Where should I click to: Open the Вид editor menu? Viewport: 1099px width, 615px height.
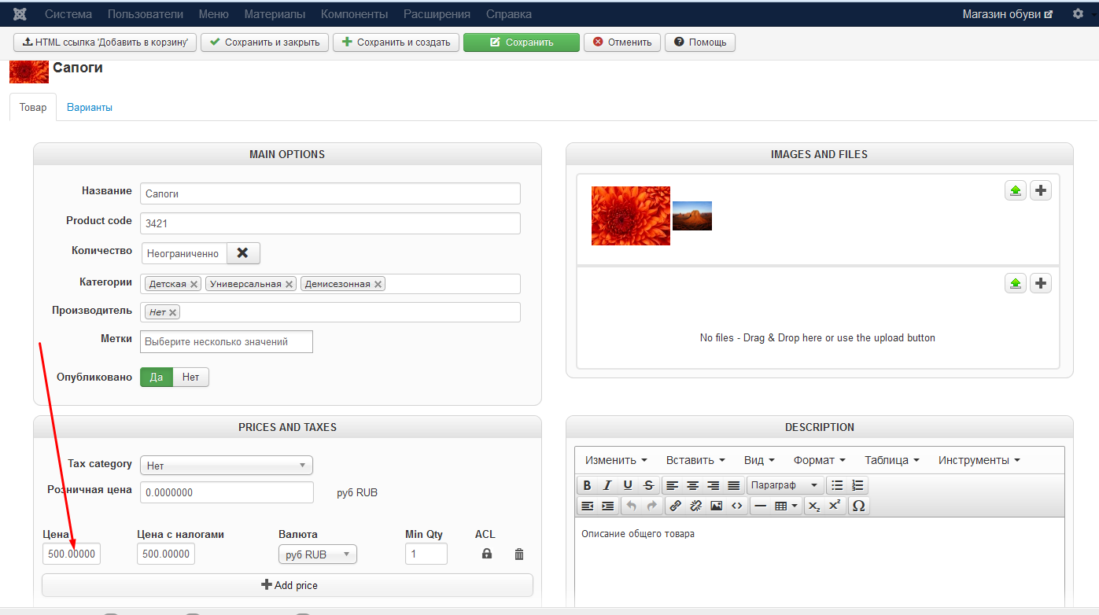coord(759,460)
